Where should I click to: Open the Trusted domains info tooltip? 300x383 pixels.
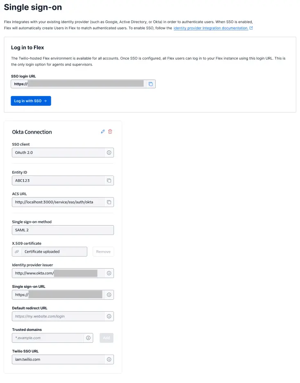click(x=88, y=338)
